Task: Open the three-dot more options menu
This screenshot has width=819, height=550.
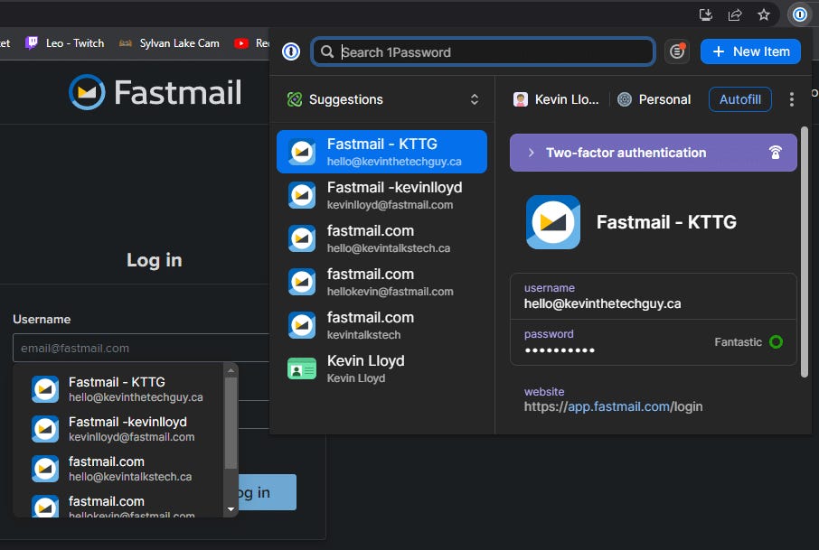Action: 791,99
